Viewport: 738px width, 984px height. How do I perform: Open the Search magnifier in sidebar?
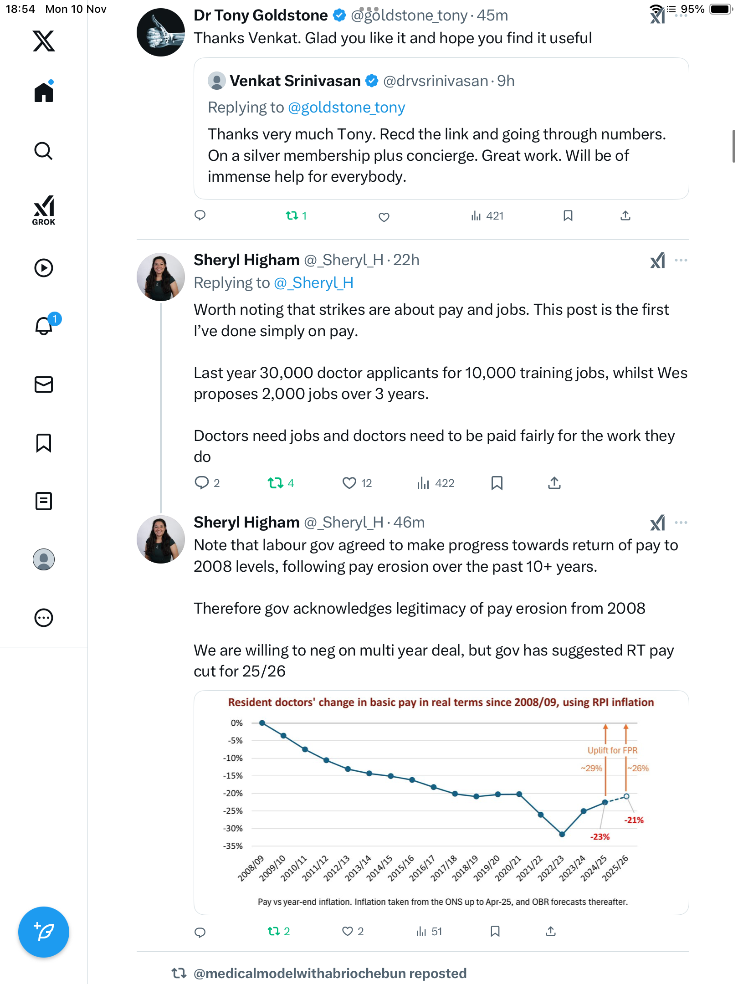pyautogui.click(x=44, y=151)
